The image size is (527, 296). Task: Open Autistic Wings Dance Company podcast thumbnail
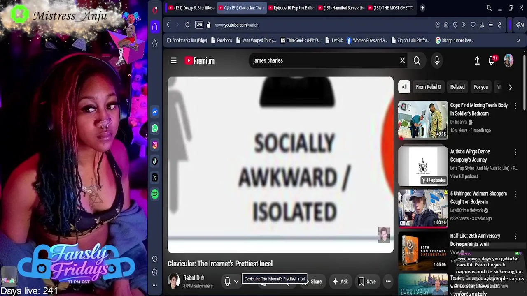click(x=423, y=166)
